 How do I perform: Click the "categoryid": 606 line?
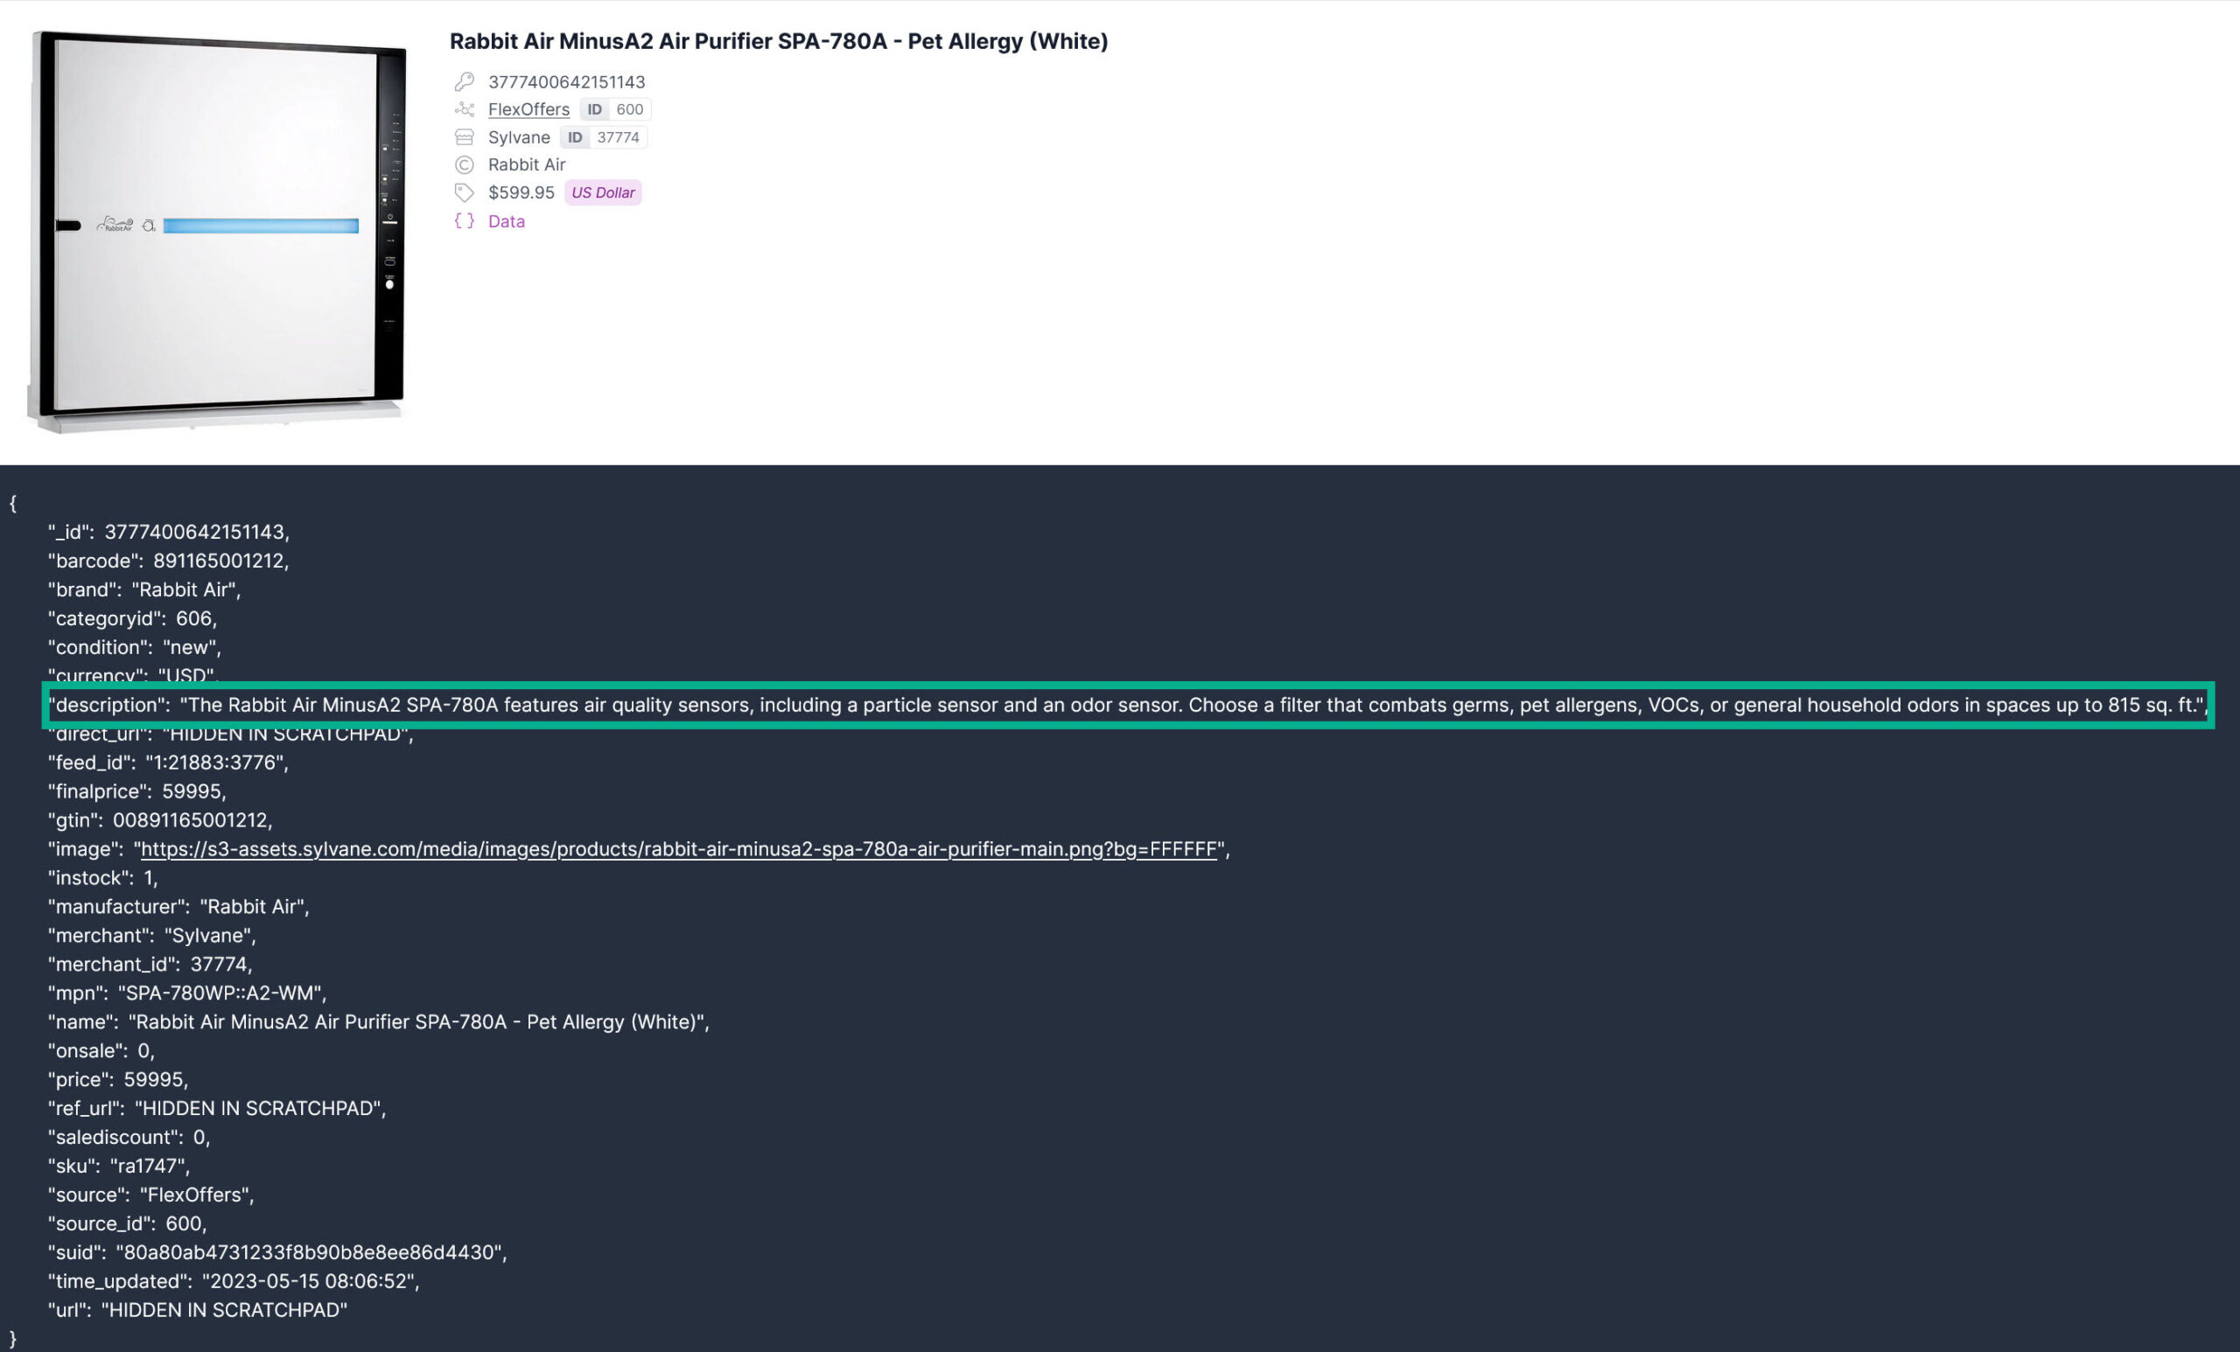tap(133, 619)
